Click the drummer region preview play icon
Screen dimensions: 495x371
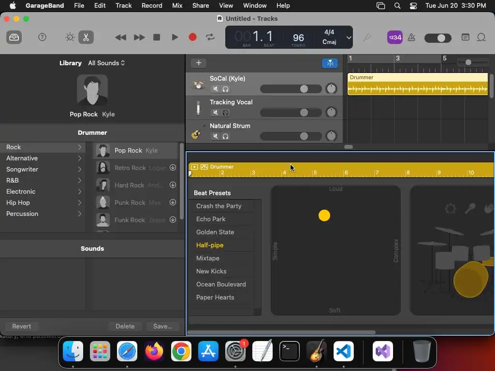194,167
